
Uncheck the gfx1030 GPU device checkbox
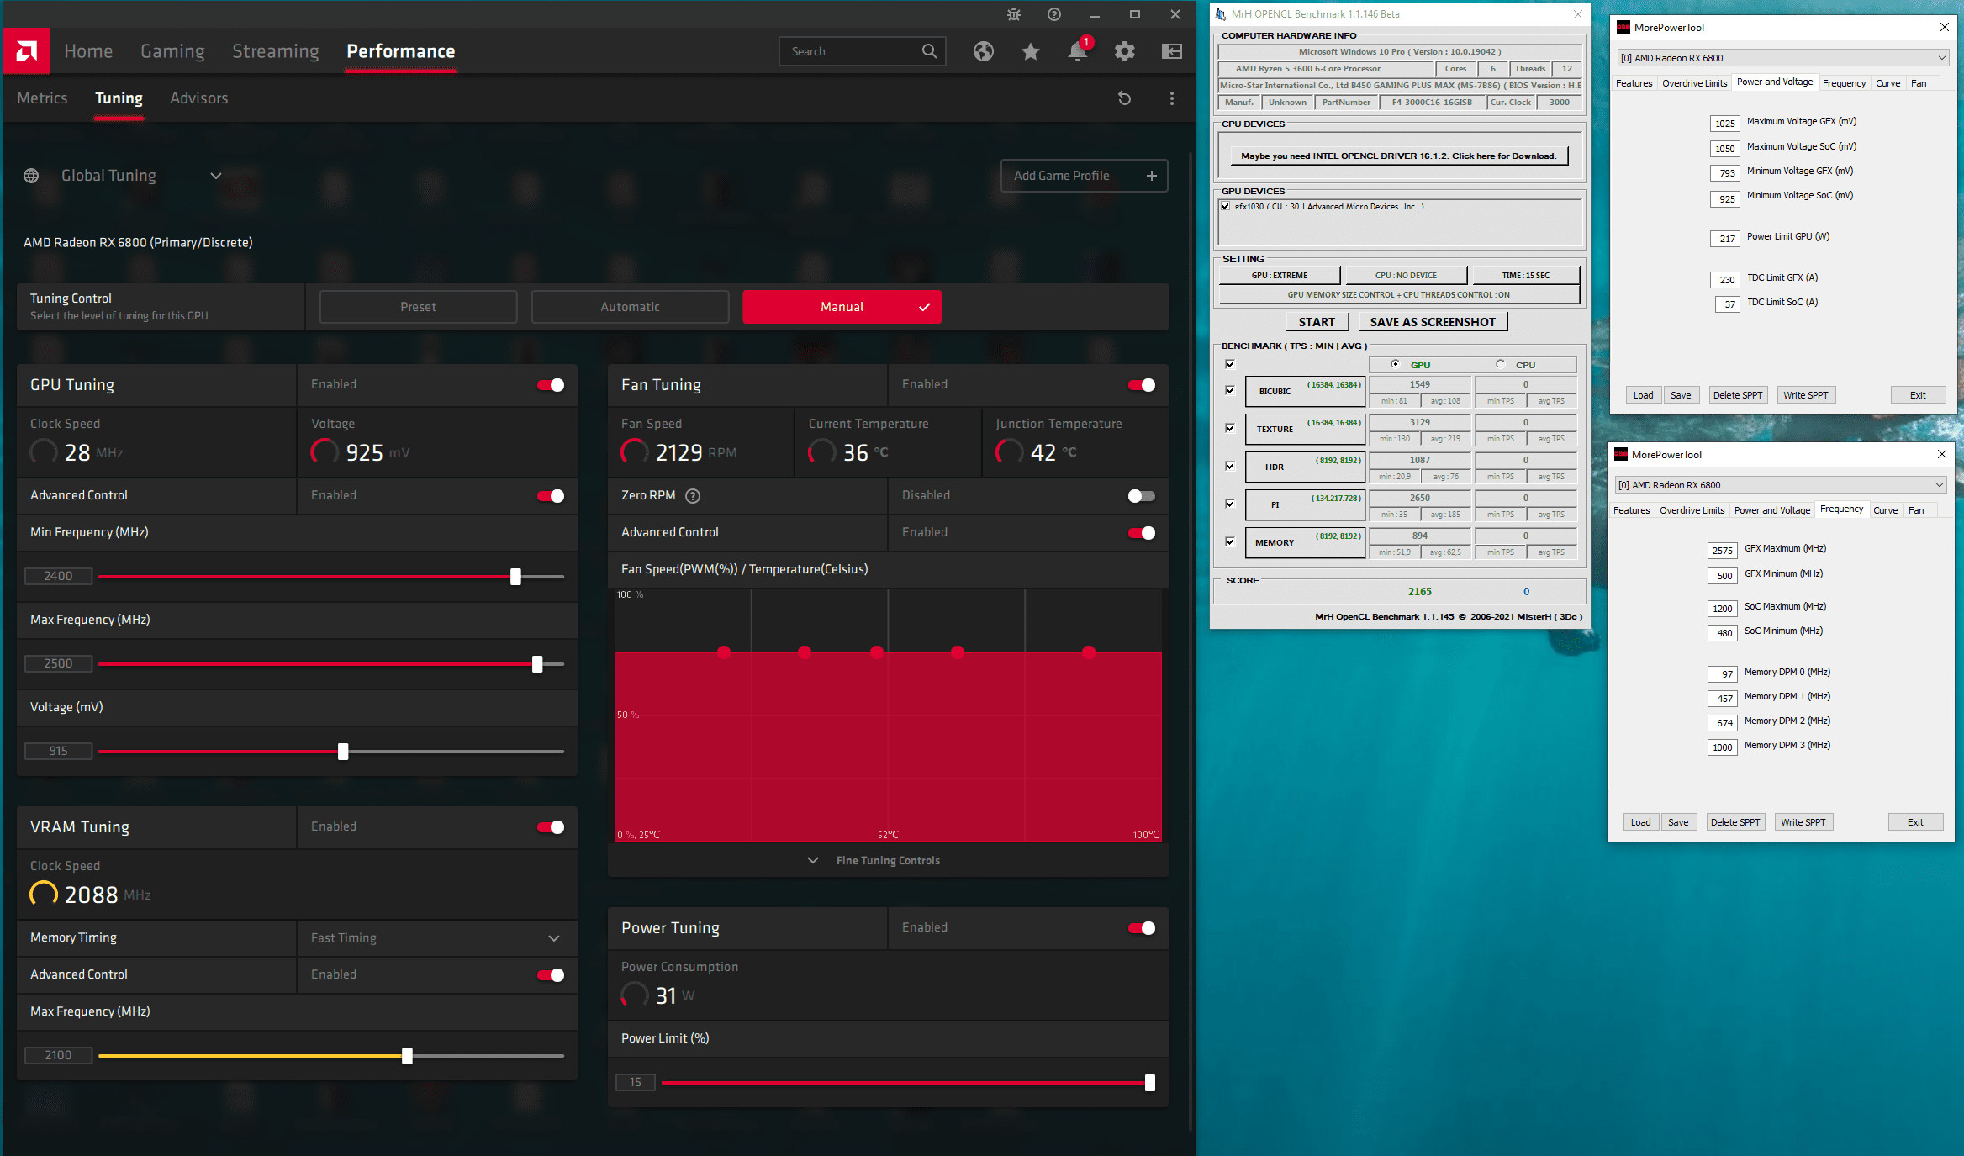tap(1226, 206)
